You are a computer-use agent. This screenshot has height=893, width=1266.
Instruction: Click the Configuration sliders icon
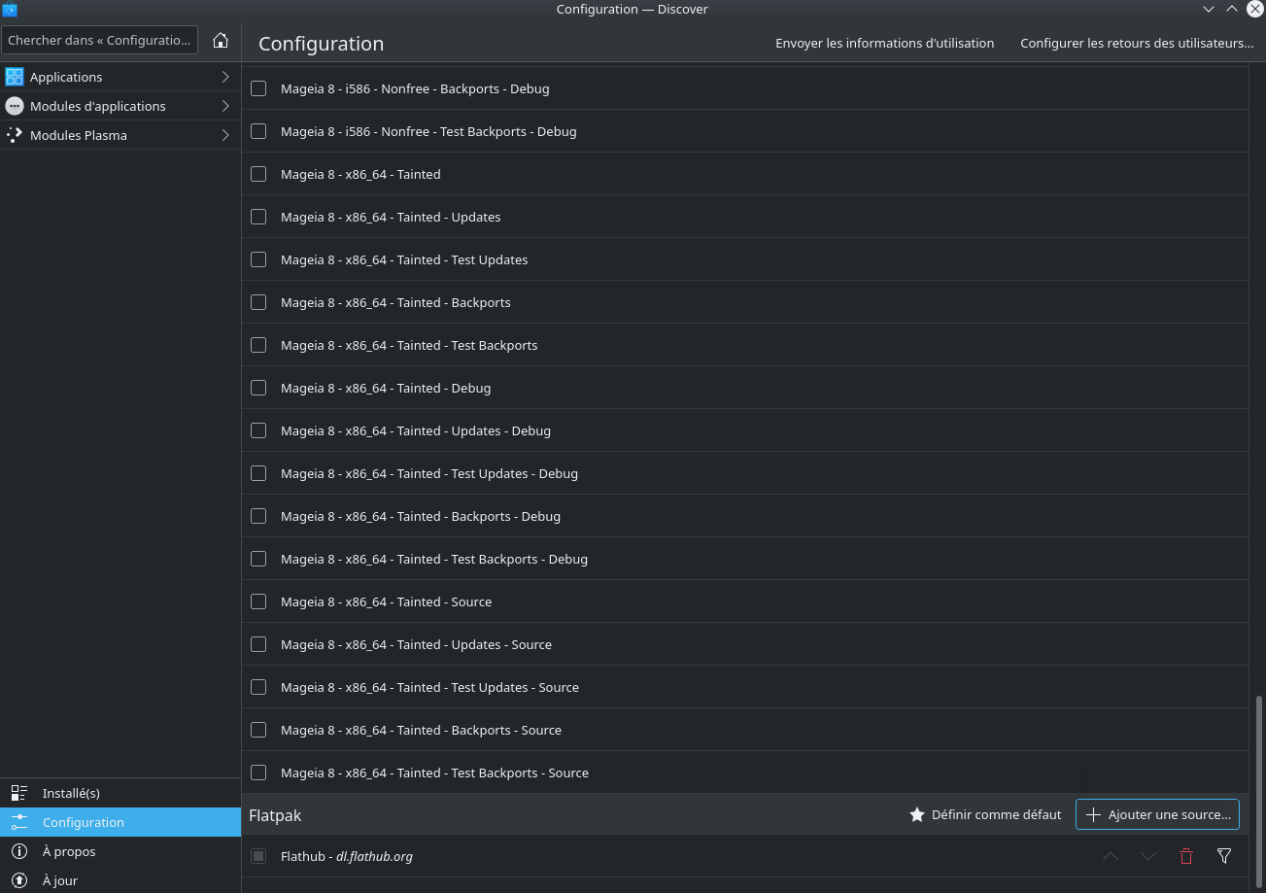19,822
